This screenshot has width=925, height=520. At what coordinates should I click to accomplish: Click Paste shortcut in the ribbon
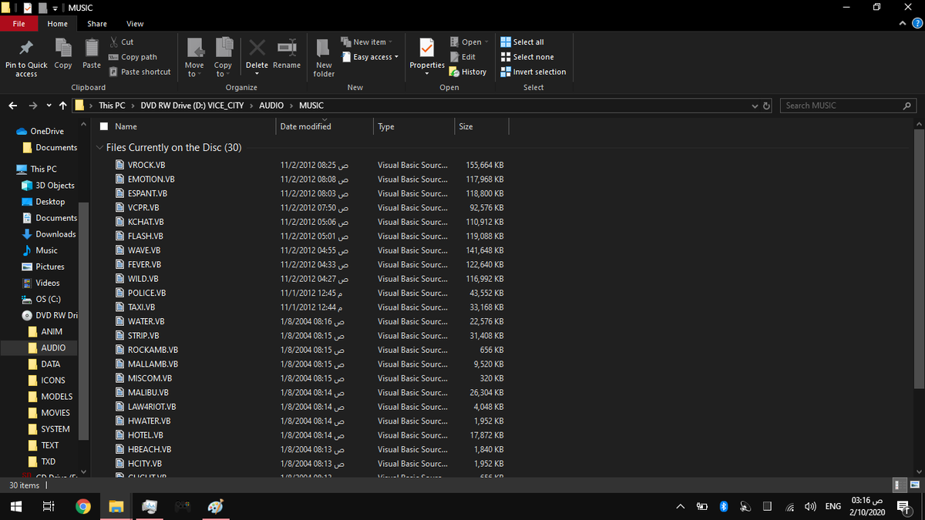(x=140, y=72)
